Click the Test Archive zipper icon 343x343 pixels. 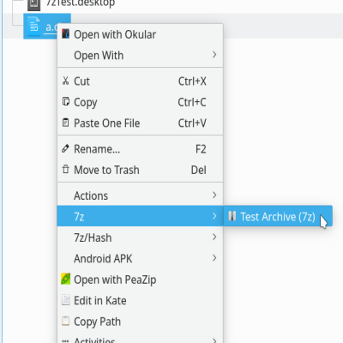point(232,216)
